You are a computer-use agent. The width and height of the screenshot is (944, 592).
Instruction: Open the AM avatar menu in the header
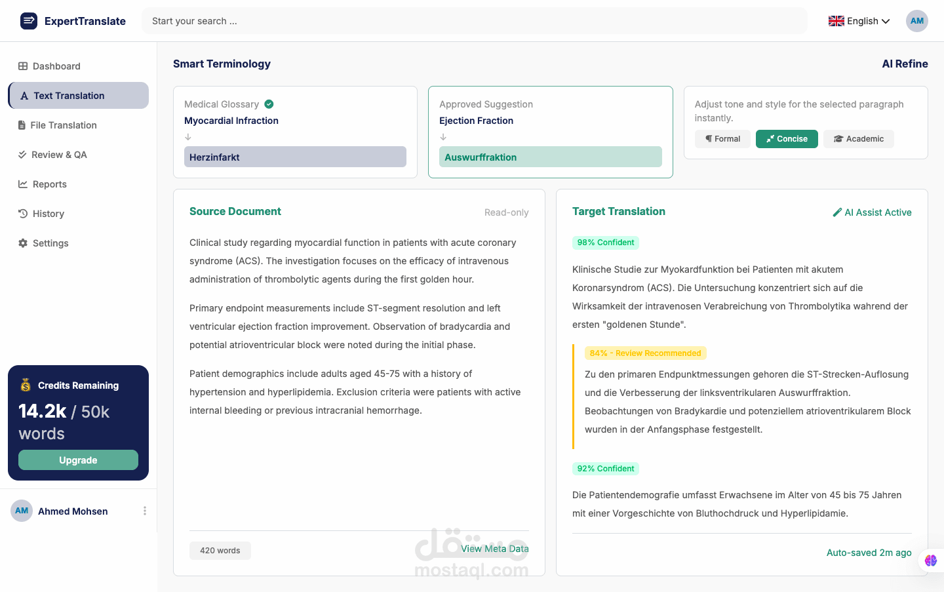917,21
